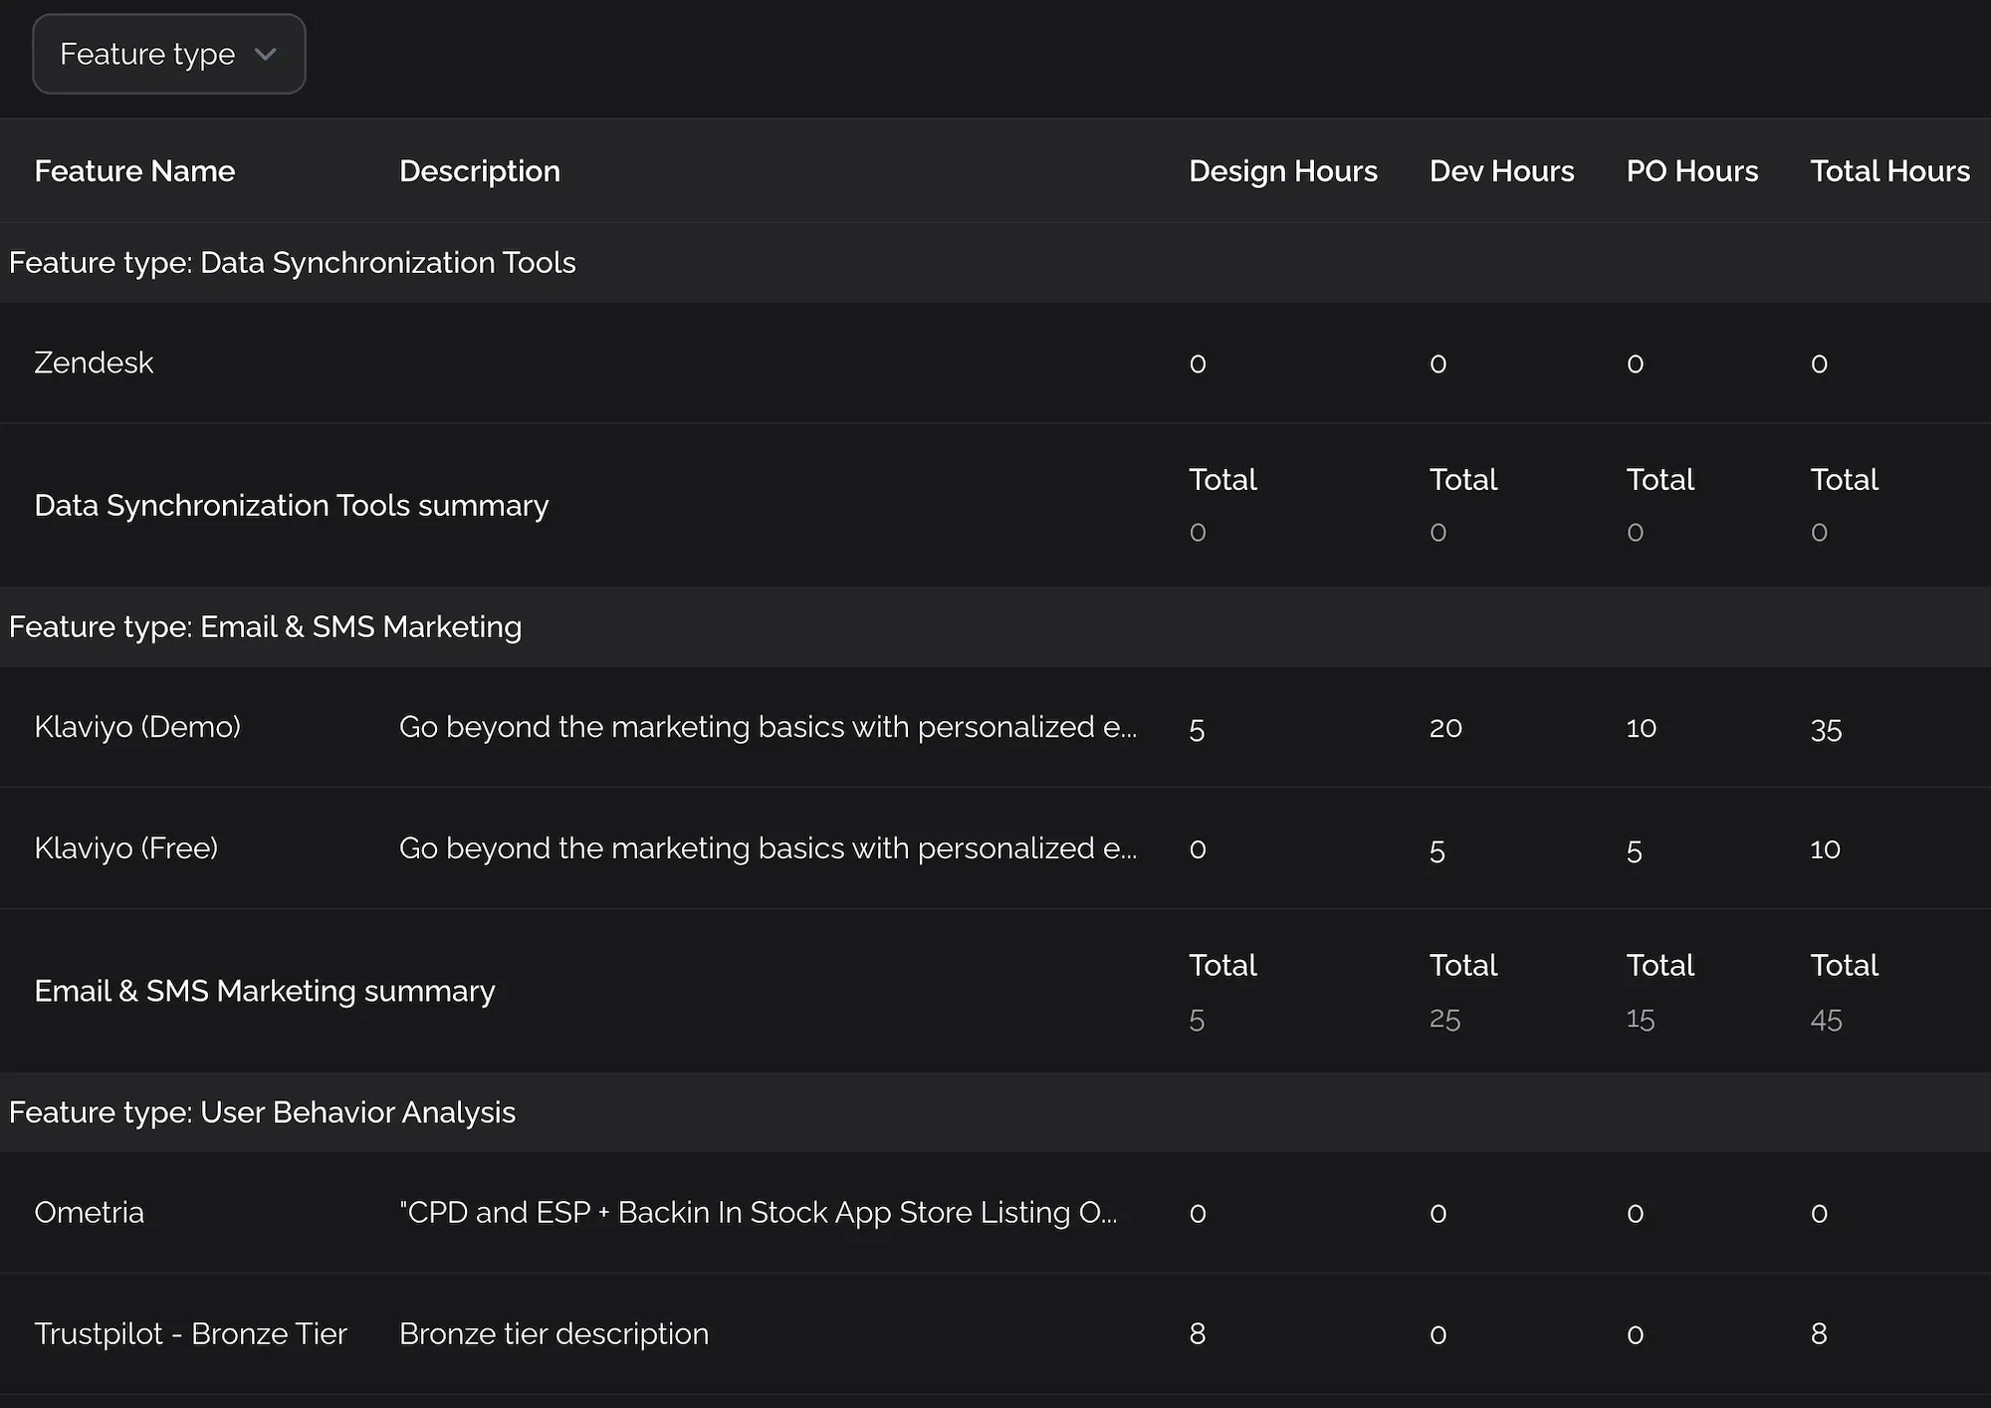Sort the table by Feature Name
Viewport: 1991px width, 1408px height.
click(134, 170)
